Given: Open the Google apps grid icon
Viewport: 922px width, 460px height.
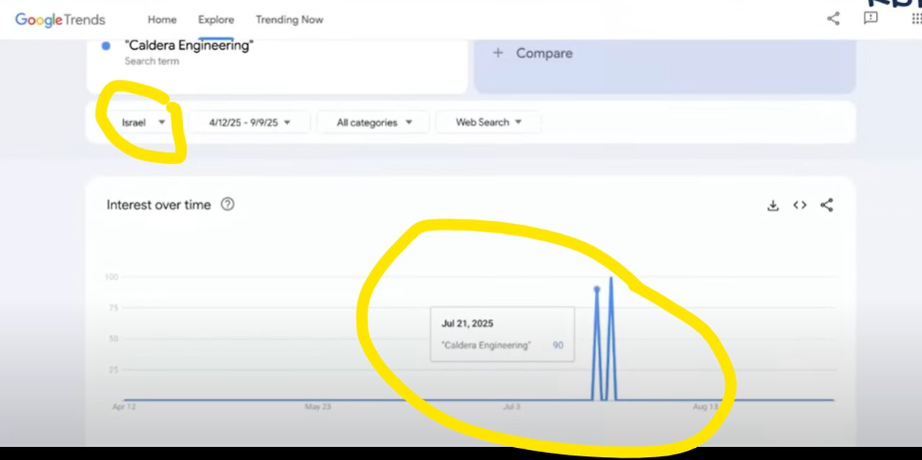Looking at the screenshot, I should (916, 19).
